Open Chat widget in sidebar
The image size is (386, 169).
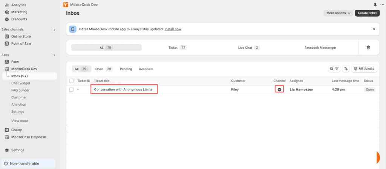(x=21, y=83)
